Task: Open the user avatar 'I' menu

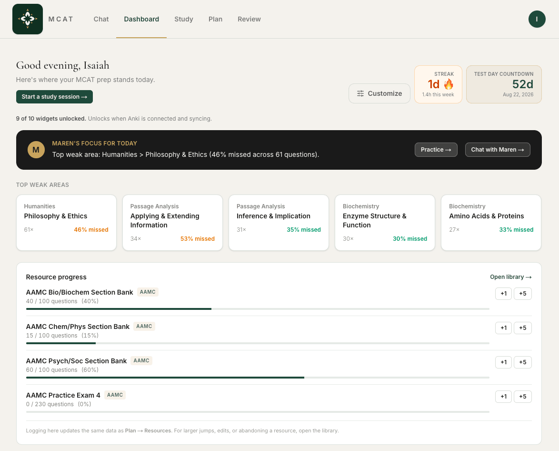Action: point(537,19)
